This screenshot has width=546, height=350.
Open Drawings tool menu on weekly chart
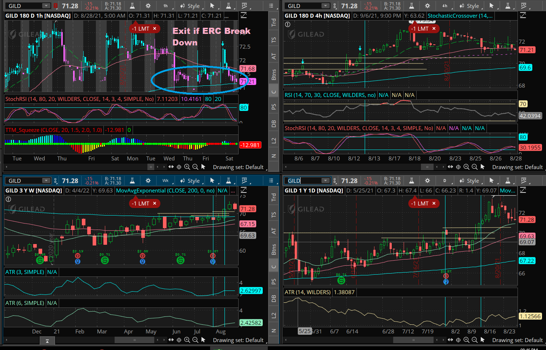[x=245, y=181]
